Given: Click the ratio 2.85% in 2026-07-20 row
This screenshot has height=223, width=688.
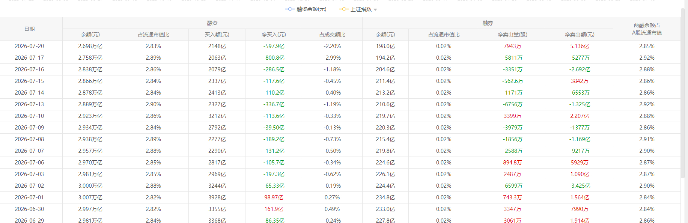Looking at the screenshot, I should [647, 46].
